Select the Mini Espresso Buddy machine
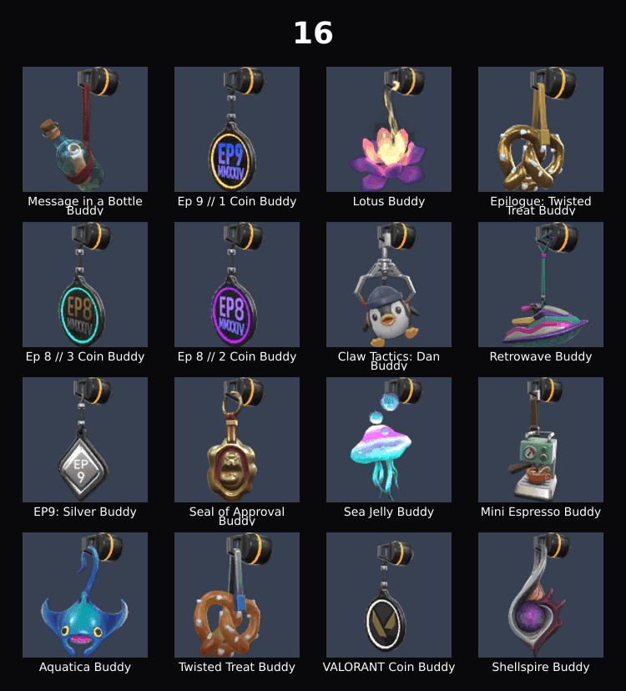This screenshot has width=626, height=691. 541,439
